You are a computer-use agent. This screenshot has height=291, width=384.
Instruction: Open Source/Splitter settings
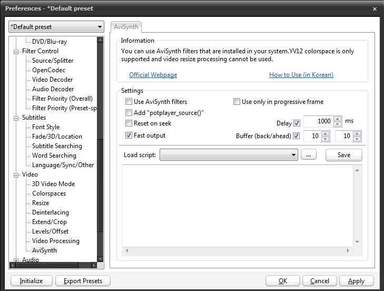pyautogui.click(x=53, y=61)
